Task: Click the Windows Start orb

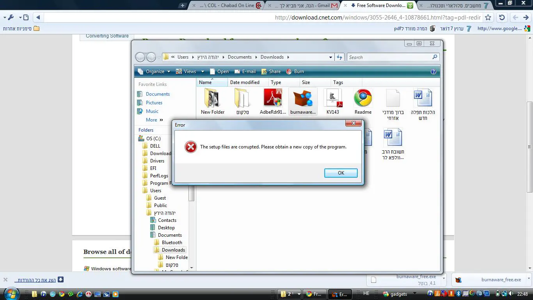Action: (11, 293)
